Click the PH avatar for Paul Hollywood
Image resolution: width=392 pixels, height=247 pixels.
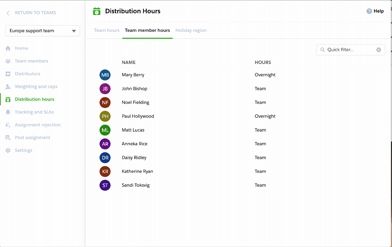(105, 116)
